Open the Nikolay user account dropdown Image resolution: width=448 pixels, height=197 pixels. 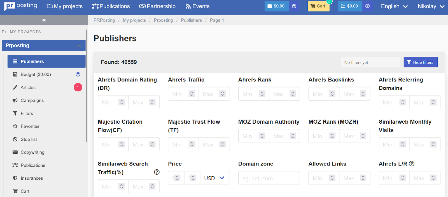click(x=431, y=6)
